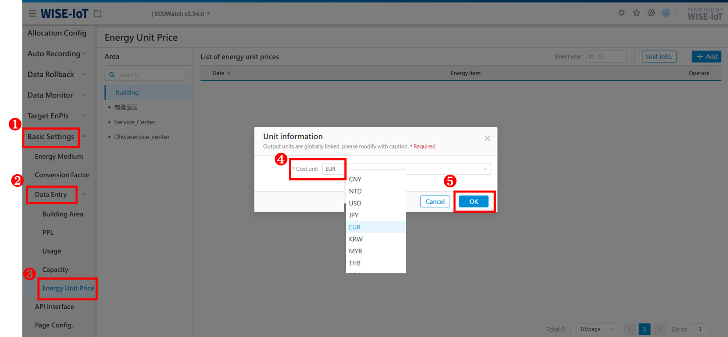Open the Conversion Factor page
The width and height of the screenshot is (728, 337).
62,175
